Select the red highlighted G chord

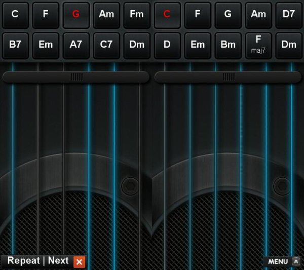tap(76, 15)
